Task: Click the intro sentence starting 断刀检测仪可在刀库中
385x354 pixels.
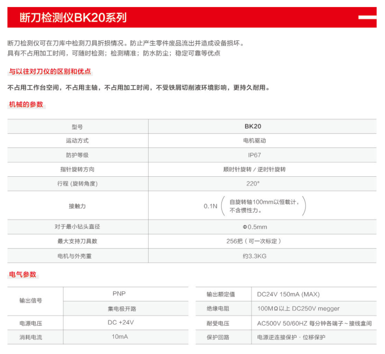Action: coord(126,43)
